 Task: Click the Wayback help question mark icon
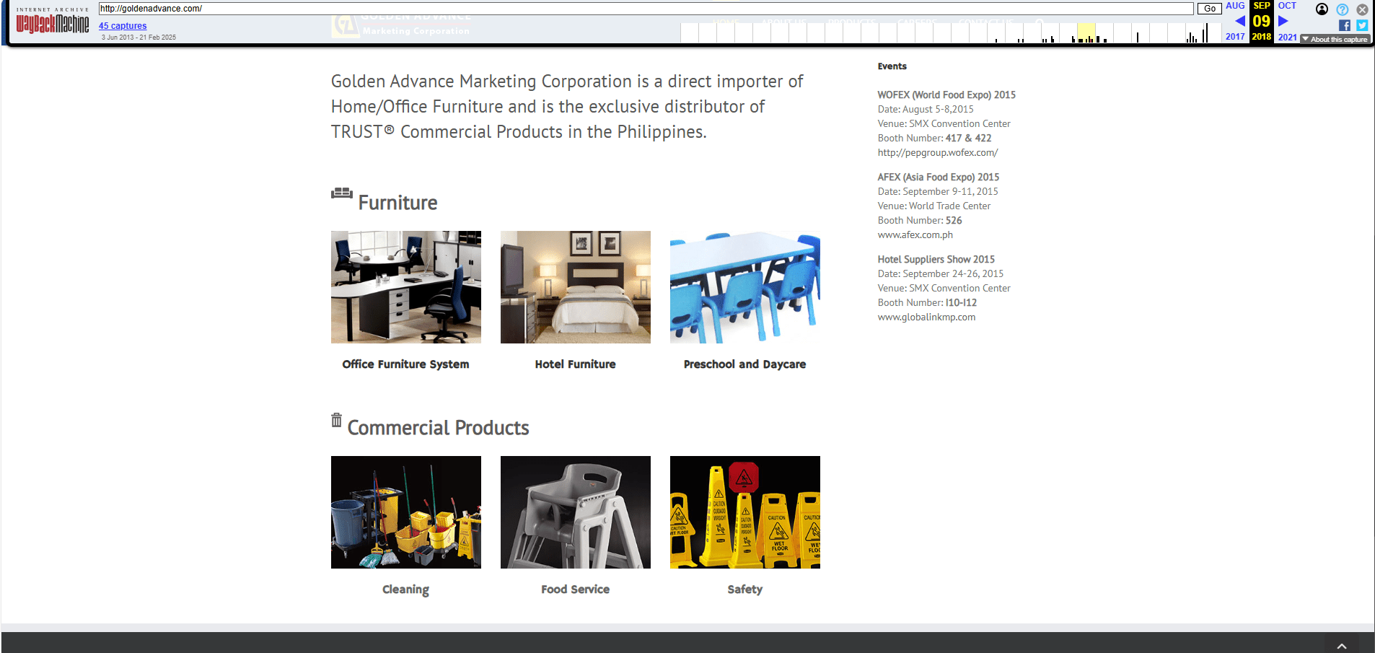1342,9
